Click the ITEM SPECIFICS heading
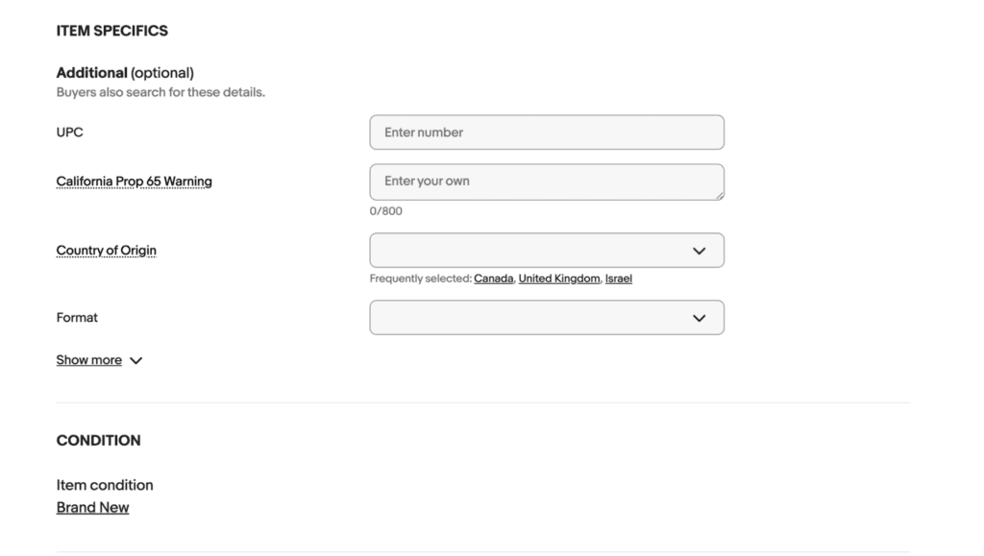 tap(112, 30)
